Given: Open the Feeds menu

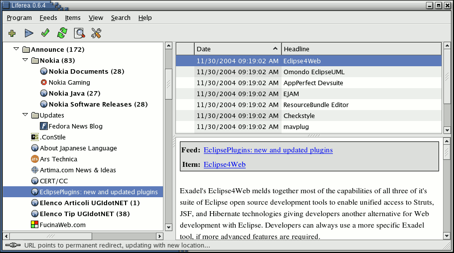Looking at the screenshot, I should (48, 18).
